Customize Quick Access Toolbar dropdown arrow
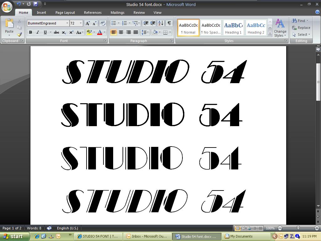The height and width of the screenshot is (241, 321). coord(45,4)
